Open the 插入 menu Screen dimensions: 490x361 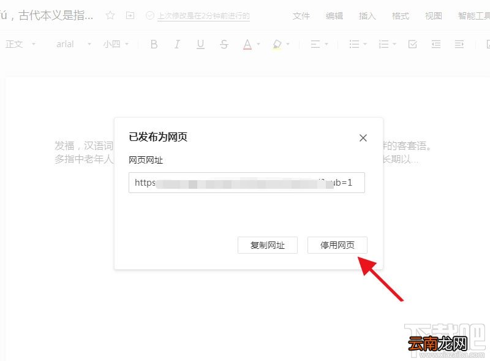pos(367,16)
